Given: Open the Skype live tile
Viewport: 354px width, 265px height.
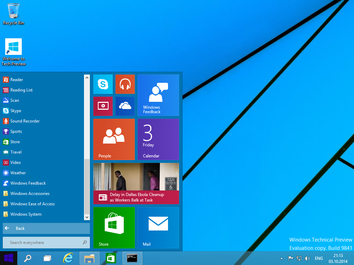Looking at the screenshot, I should [103, 84].
